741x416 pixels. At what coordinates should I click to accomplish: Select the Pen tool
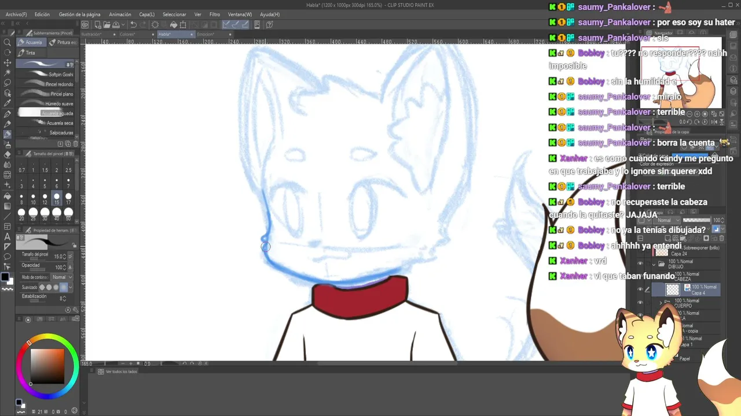coord(8,114)
